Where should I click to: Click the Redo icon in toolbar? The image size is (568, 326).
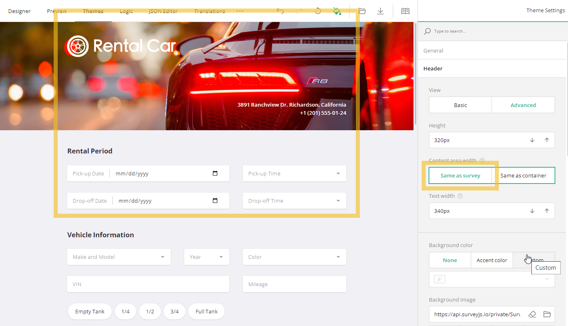(x=299, y=11)
